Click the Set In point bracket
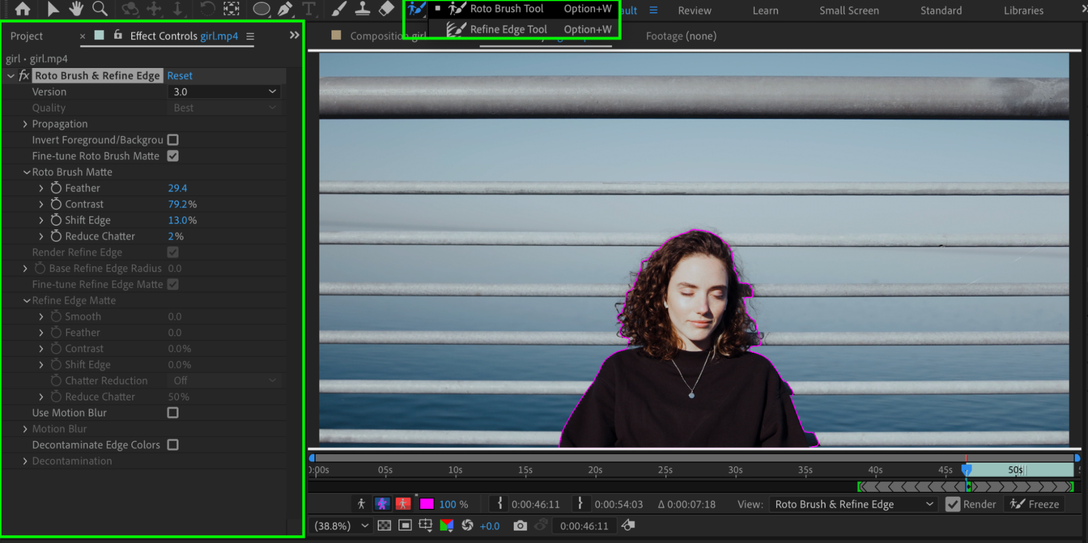Viewport: 1088px width, 543px height. [500, 504]
